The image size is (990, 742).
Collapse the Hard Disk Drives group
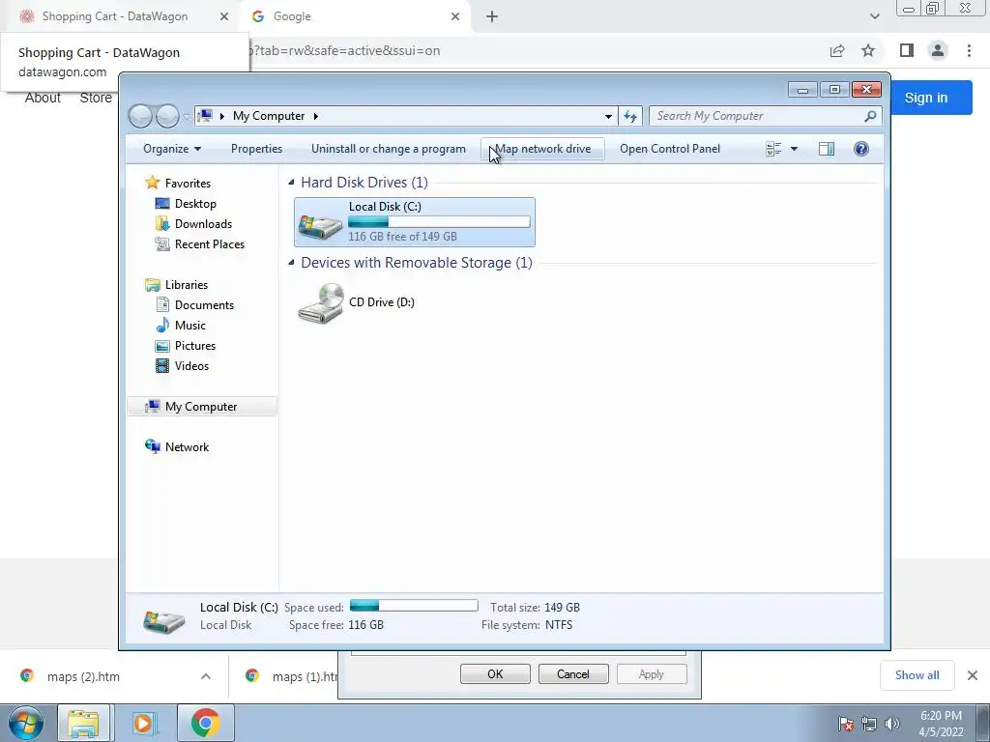tap(291, 183)
